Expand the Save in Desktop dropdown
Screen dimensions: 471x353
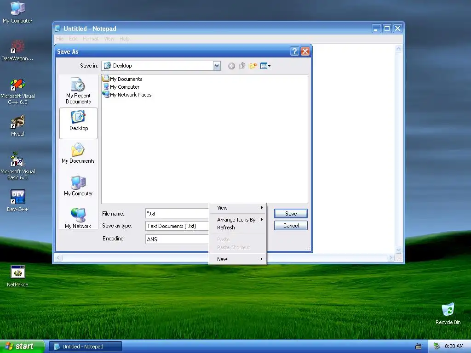(217, 66)
